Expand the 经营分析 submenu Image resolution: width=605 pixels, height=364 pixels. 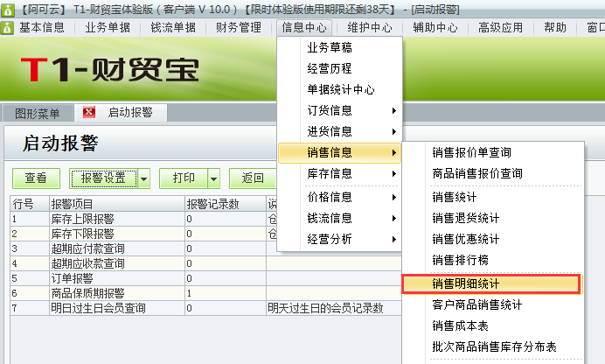(339, 240)
